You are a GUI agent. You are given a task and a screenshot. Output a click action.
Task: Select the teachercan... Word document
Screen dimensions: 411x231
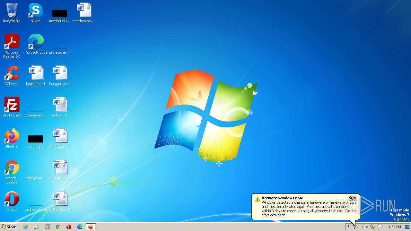[84, 13]
